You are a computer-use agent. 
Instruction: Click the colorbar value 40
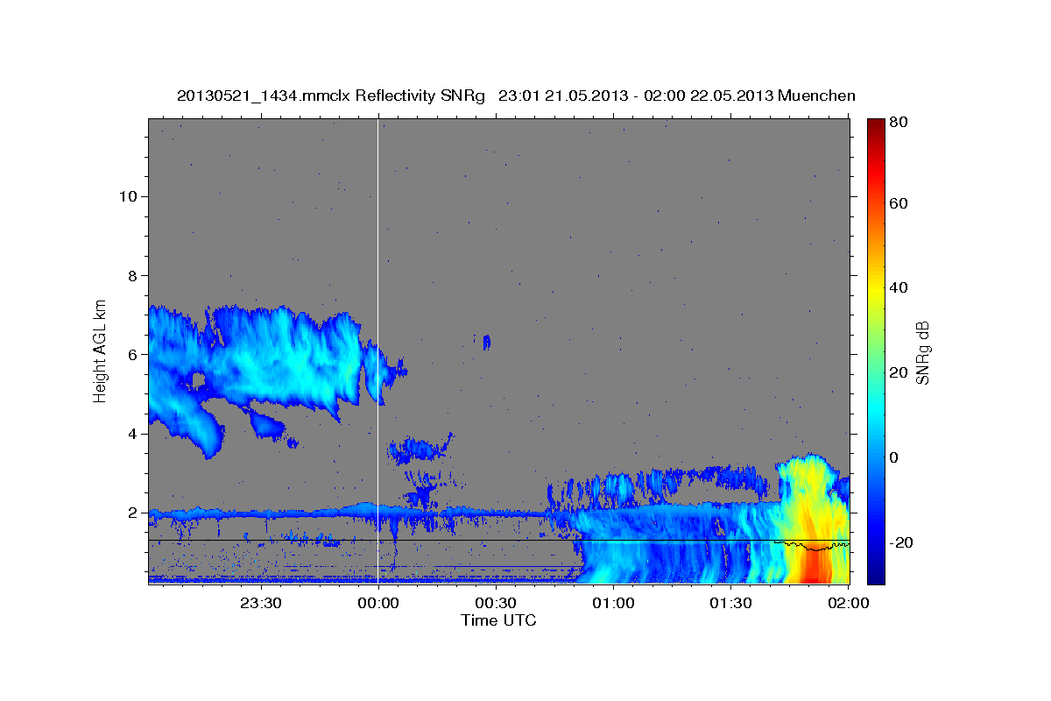click(898, 287)
